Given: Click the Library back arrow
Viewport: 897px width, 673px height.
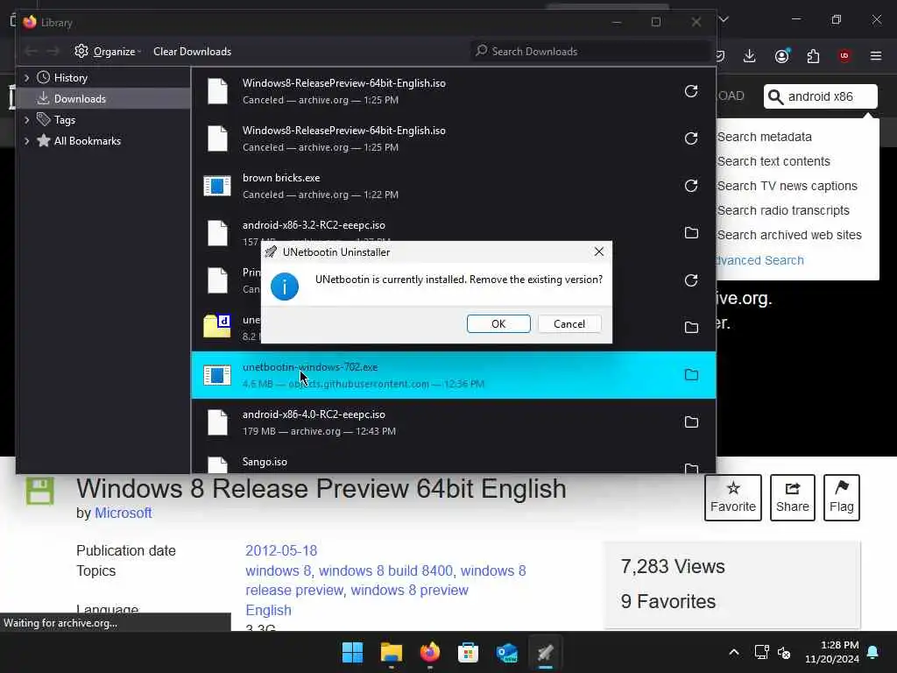Looking at the screenshot, I should coord(31,52).
